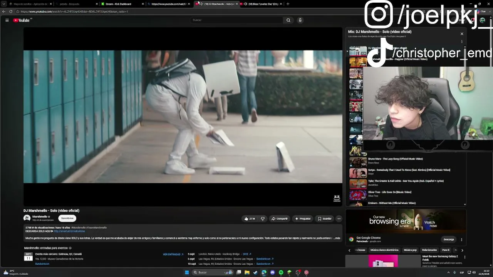Screen dimensions: 493x277
Task: Select the 'DJ Marshmello - Solo' browser tab
Action: click(x=216, y=4)
